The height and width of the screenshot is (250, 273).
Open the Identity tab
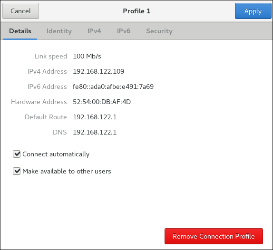point(59,31)
